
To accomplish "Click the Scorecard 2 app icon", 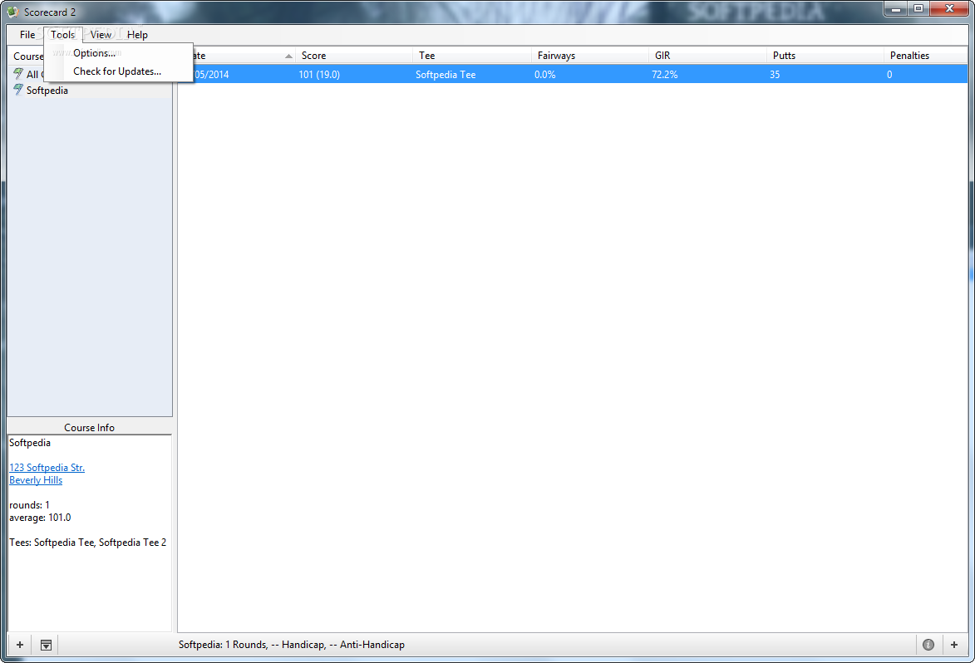I will [12, 12].
